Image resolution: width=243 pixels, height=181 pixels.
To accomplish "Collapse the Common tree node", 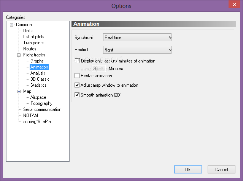I will click(12, 25).
